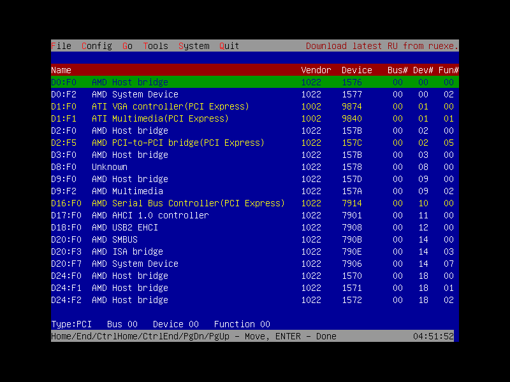
Task: Select the D17:F0 AHCI 1.0 controller row
Action: coord(255,215)
